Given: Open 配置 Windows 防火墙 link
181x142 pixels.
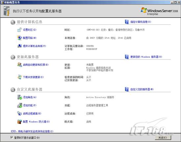Looking at the screenshot, I should pyautogui.click(x=36, y=122).
